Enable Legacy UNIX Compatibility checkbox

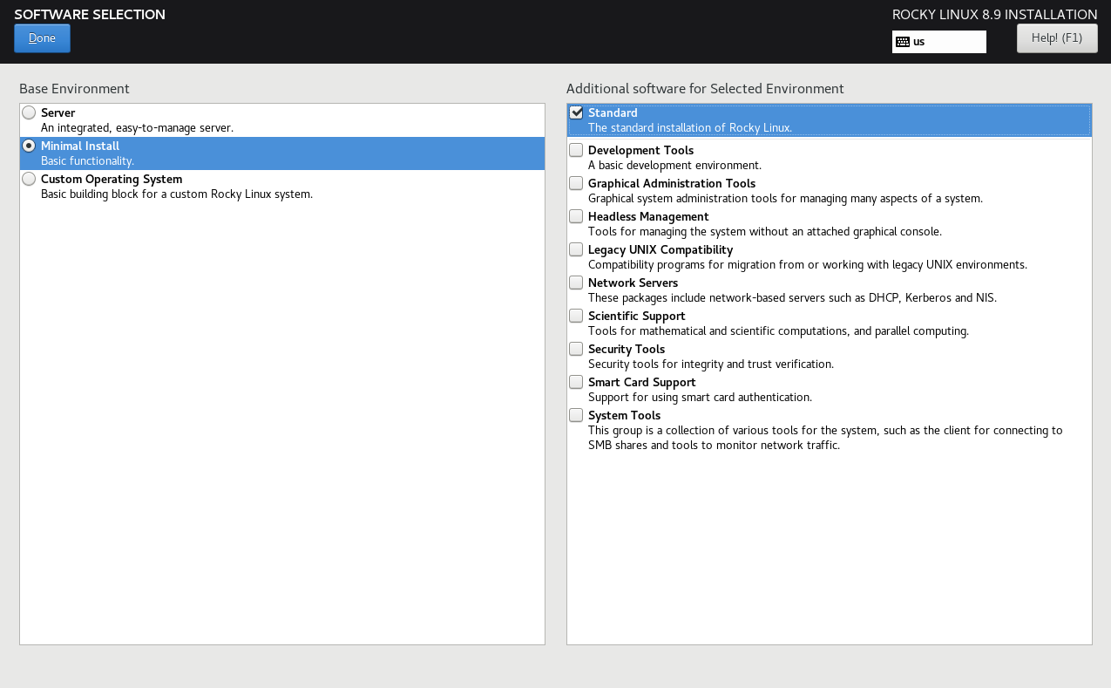click(x=576, y=249)
